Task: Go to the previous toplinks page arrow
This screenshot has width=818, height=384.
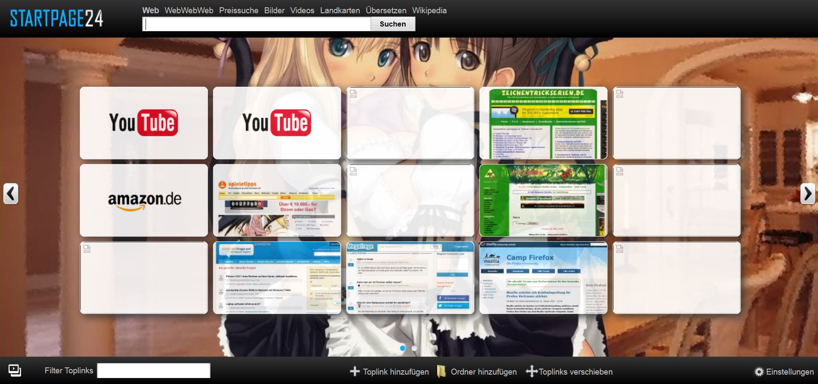Action: [11, 193]
